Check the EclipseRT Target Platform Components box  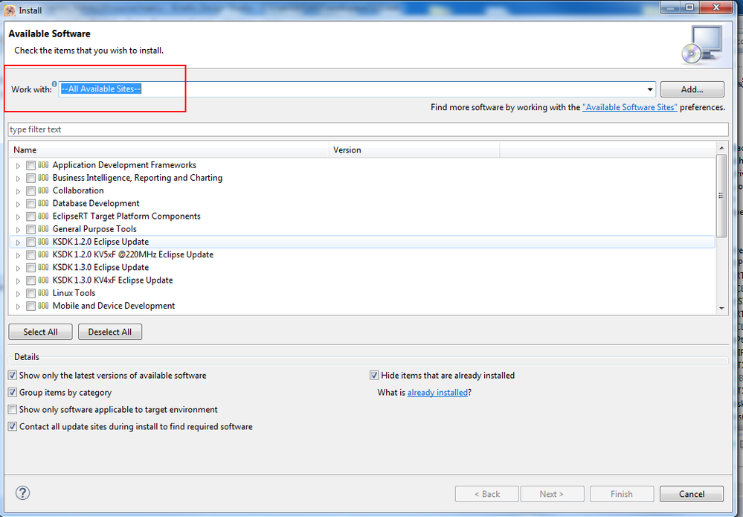tap(30, 216)
